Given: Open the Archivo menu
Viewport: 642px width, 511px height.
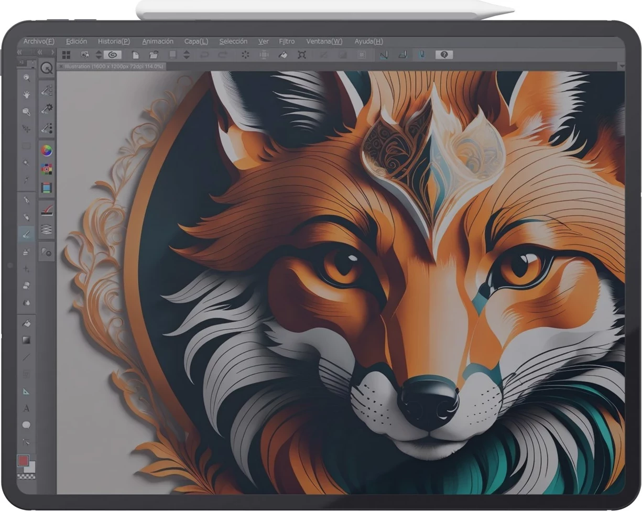Looking at the screenshot, I should (38, 41).
